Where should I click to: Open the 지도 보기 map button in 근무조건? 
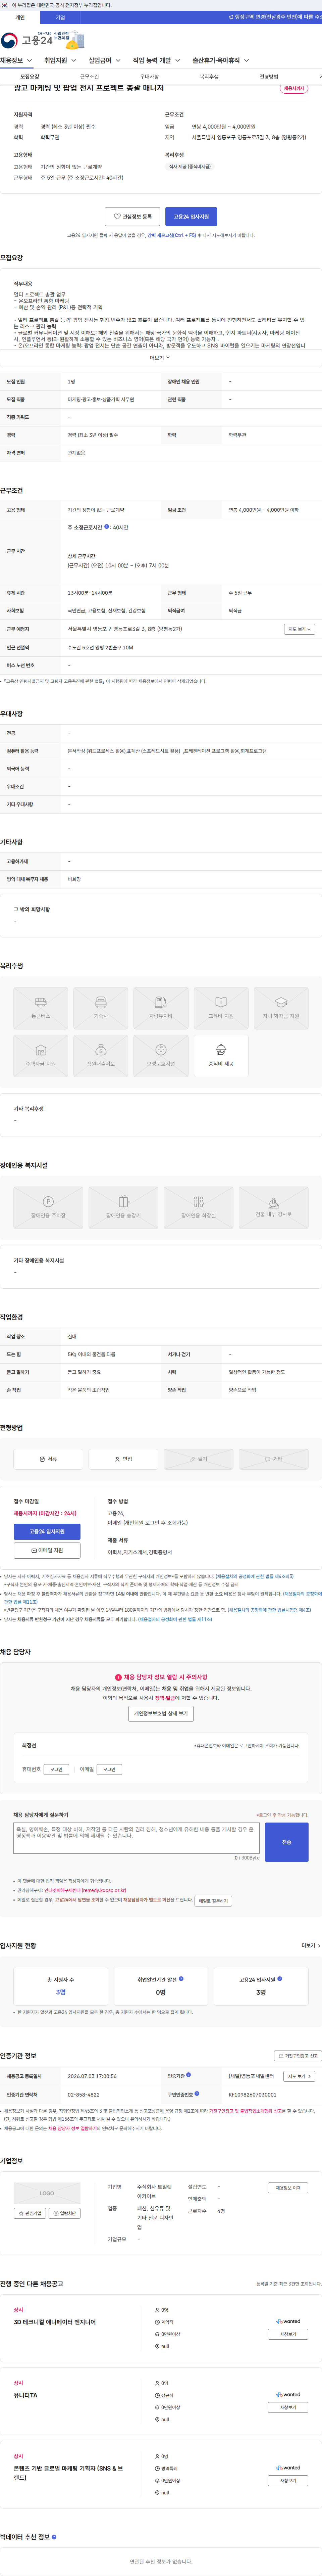(x=299, y=629)
